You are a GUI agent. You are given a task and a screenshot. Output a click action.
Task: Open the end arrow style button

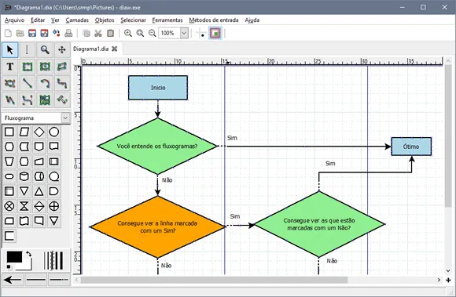[x=59, y=280]
